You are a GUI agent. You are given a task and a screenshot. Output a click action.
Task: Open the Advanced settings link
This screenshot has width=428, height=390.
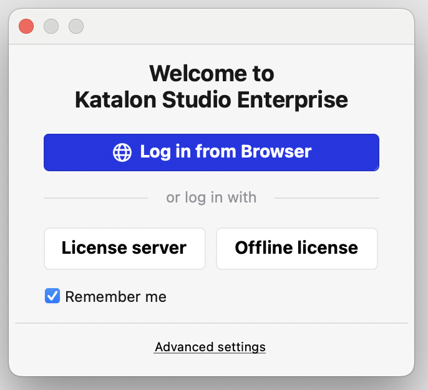(210, 347)
